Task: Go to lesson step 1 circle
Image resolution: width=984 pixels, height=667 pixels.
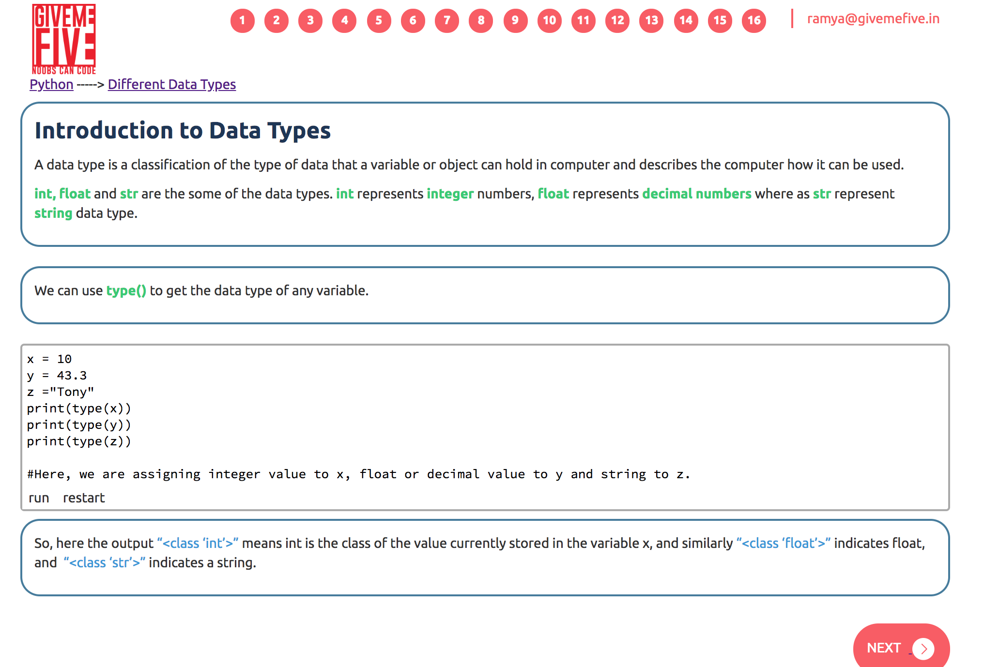Action: coord(242,21)
